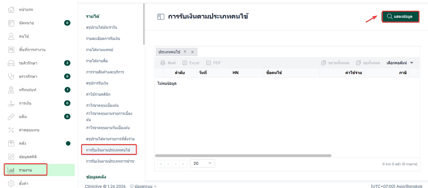Viewport: 428px width, 188px height.
Task: Open รายได้ตามแพทย์ report
Action: (x=100, y=50)
